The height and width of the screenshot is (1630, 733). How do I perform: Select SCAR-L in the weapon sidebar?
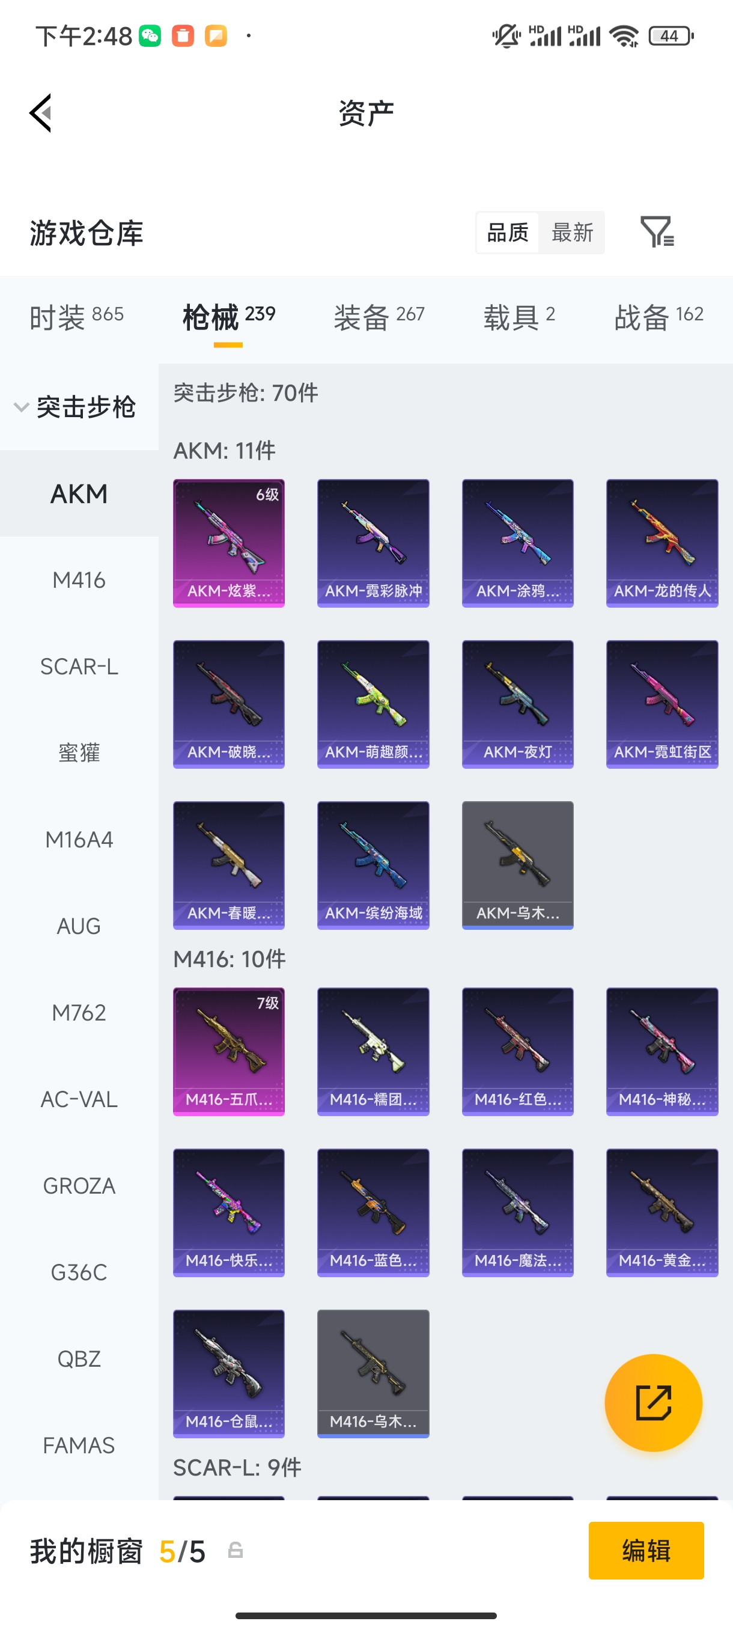79,667
